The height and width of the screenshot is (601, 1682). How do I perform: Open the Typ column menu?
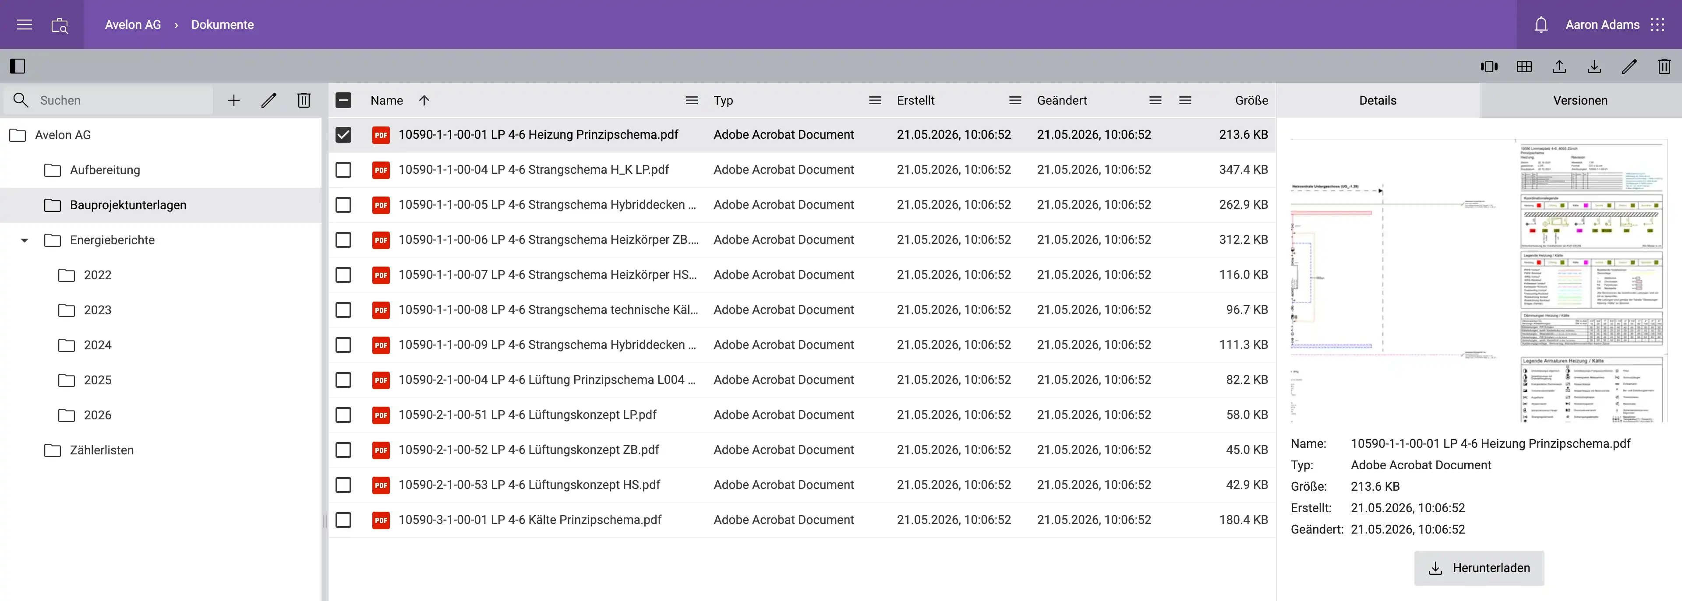(x=875, y=101)
